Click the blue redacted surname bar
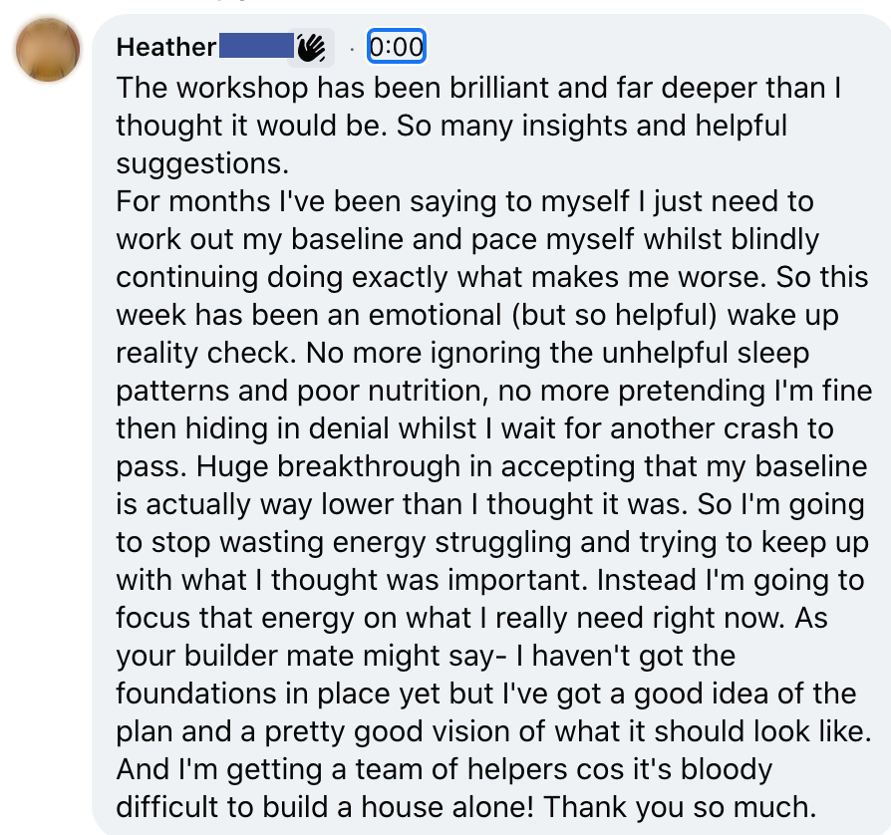This screenshot has width=891, height=835. coord(256,46)
